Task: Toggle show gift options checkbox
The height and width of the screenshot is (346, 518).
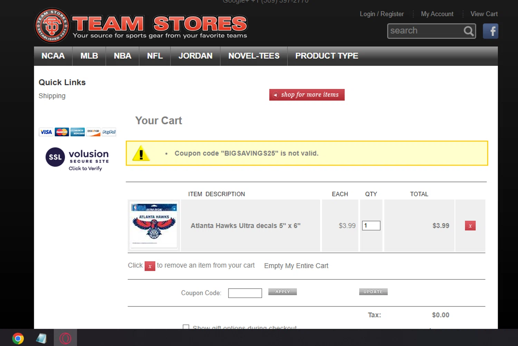Action: coord(186,327)
